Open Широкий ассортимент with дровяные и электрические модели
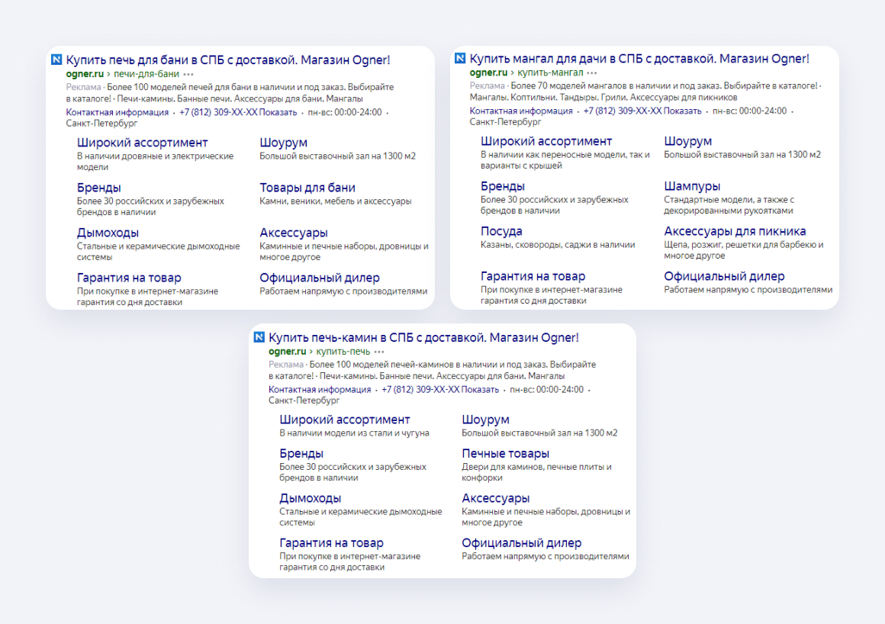The height and width of the screenshot is (624, 885). tap(142, 143)
